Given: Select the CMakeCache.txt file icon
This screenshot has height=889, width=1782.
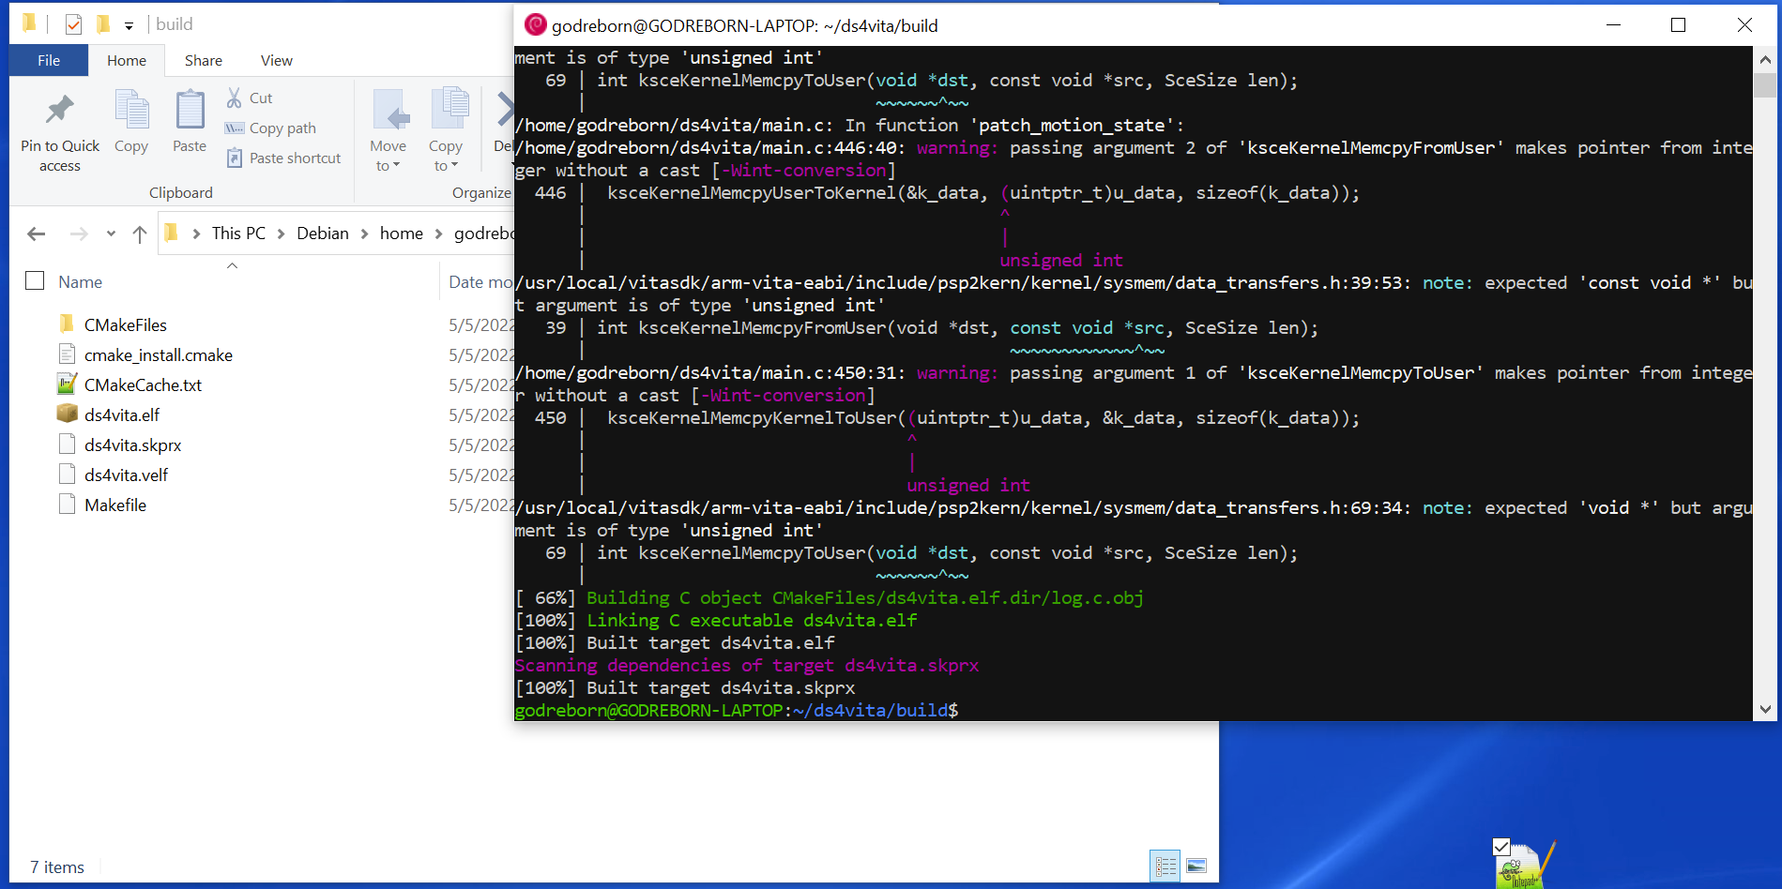Looking at the screenshot, I should (x=67, y=384).
